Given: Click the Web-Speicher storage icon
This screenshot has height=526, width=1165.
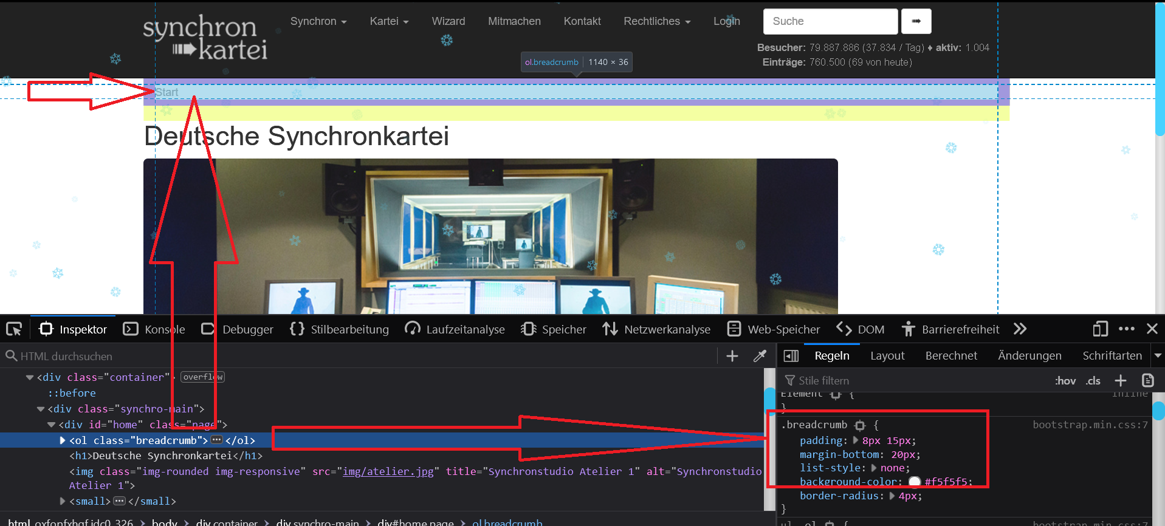Looking at the screenshot, I should coord(734,329).
